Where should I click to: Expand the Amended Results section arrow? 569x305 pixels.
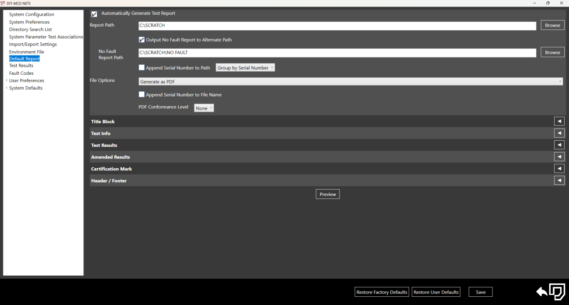[559, 157]
